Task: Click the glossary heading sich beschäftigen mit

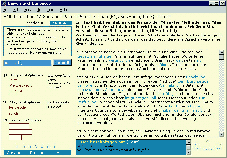Action: click(101, 142)
